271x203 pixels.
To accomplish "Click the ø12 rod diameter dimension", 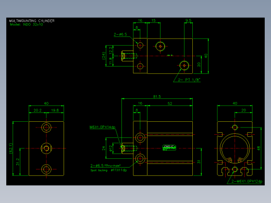I will tap(110, 148).
